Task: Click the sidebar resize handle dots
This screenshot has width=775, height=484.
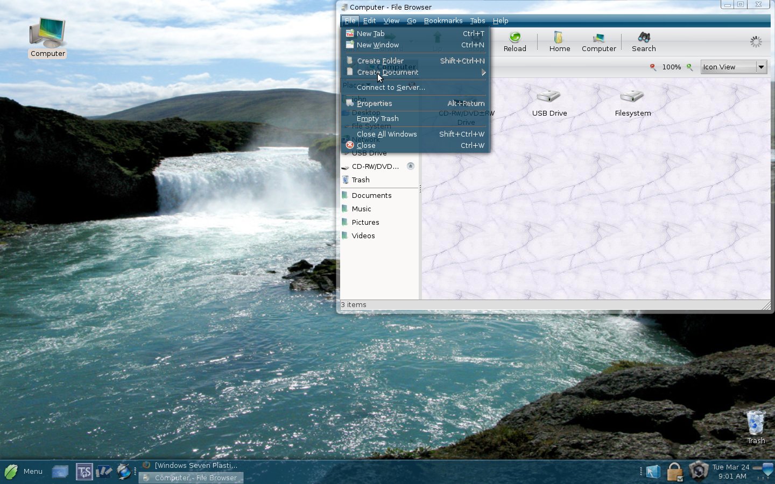Action: (420, 189)
